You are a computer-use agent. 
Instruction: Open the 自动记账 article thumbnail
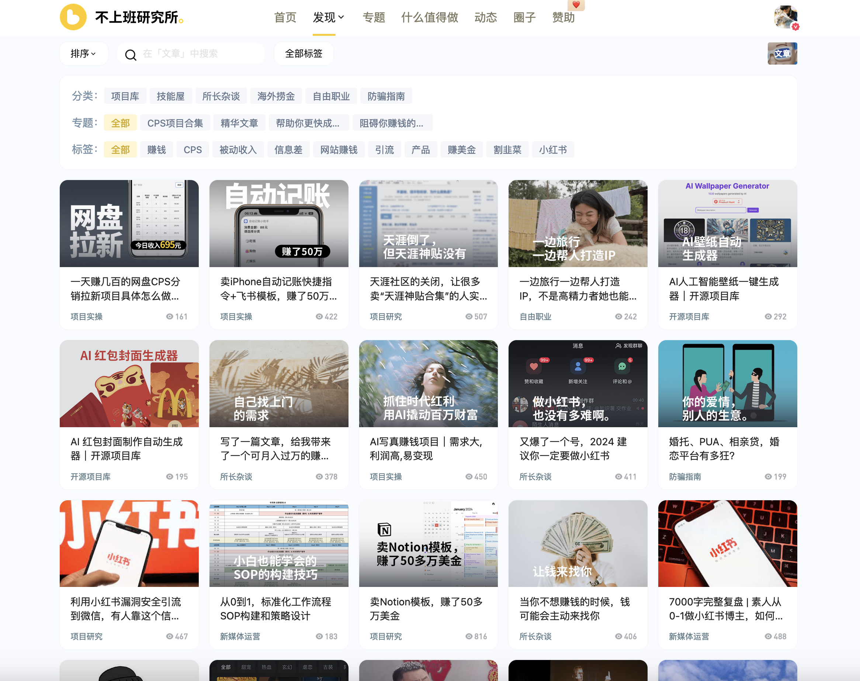tap(279, 224)
